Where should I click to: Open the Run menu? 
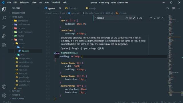pos(47,3)
